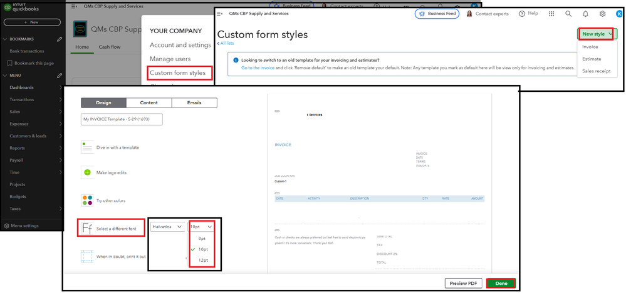Collapse the MENU section chevron

click(5, 75)
